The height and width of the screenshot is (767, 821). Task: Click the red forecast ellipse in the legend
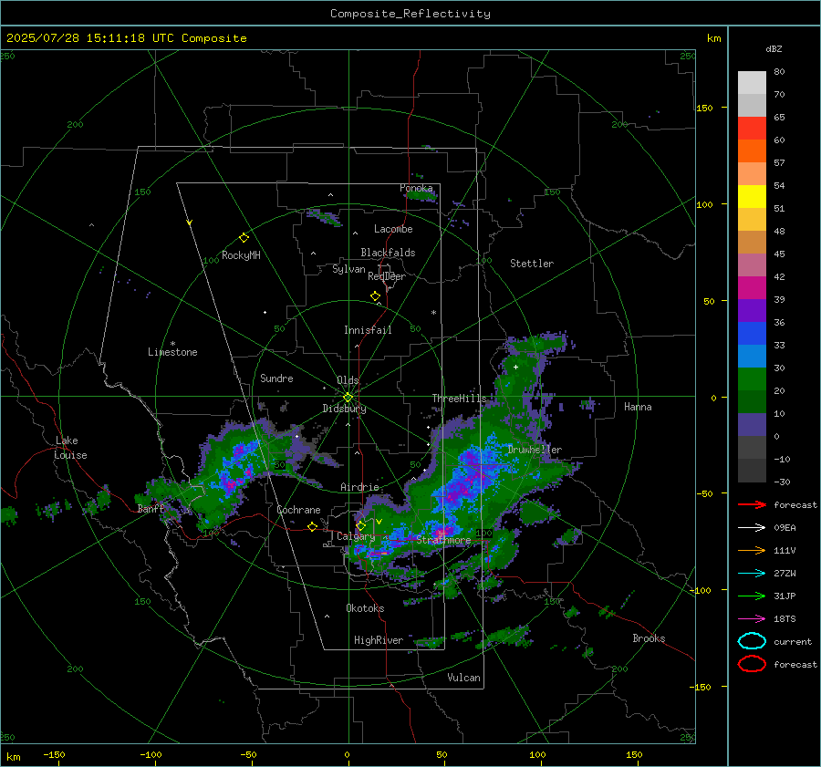tap(752, 664)
